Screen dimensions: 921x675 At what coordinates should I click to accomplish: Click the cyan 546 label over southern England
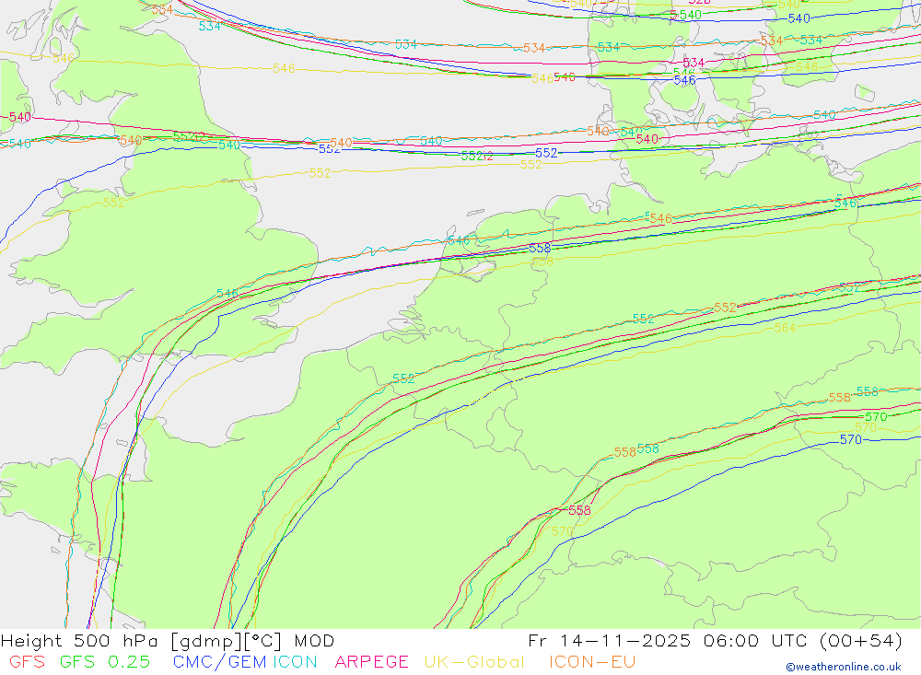pyautogui.click(x=227, y=293)
